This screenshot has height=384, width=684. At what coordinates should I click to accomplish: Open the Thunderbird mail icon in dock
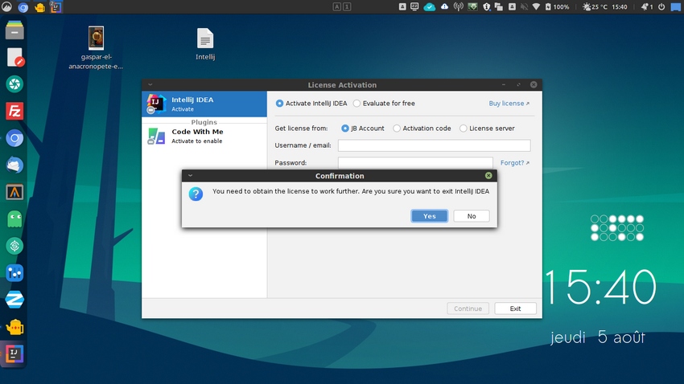14,165
